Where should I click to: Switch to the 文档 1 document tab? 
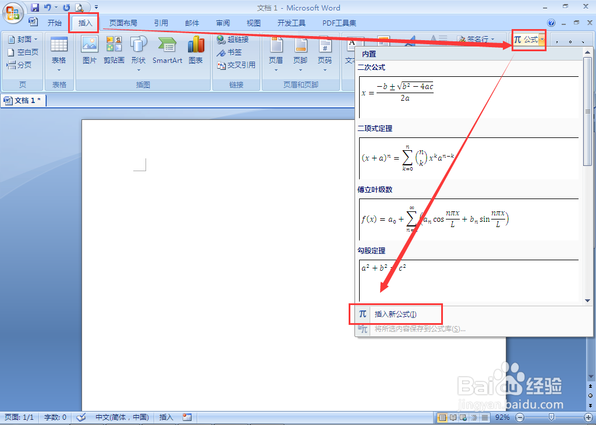pyautogui.click(x=23, y=100)
